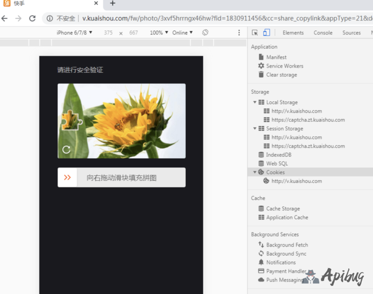Select Service Workers in Application section
373x294 pixels.
pos(284,66)
